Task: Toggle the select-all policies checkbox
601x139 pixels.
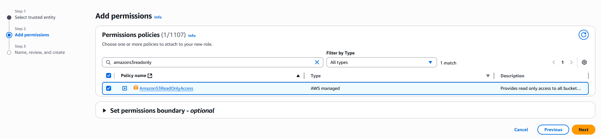Action: point(109,75)
